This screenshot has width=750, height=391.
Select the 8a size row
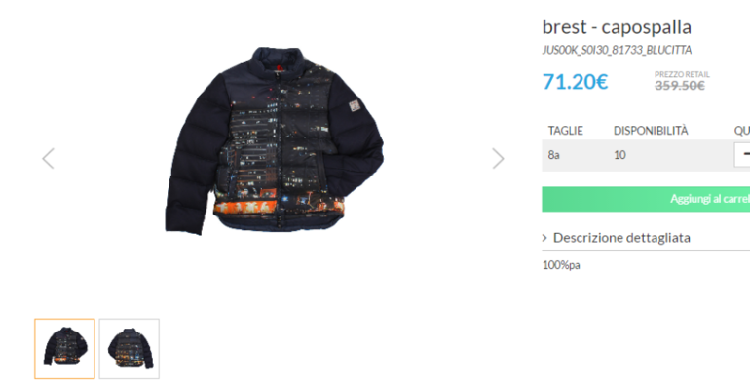coord(646,155)
